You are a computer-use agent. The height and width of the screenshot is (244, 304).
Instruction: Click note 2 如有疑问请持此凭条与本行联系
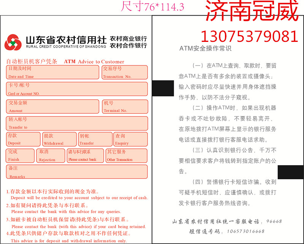click(x=47, y=206)
